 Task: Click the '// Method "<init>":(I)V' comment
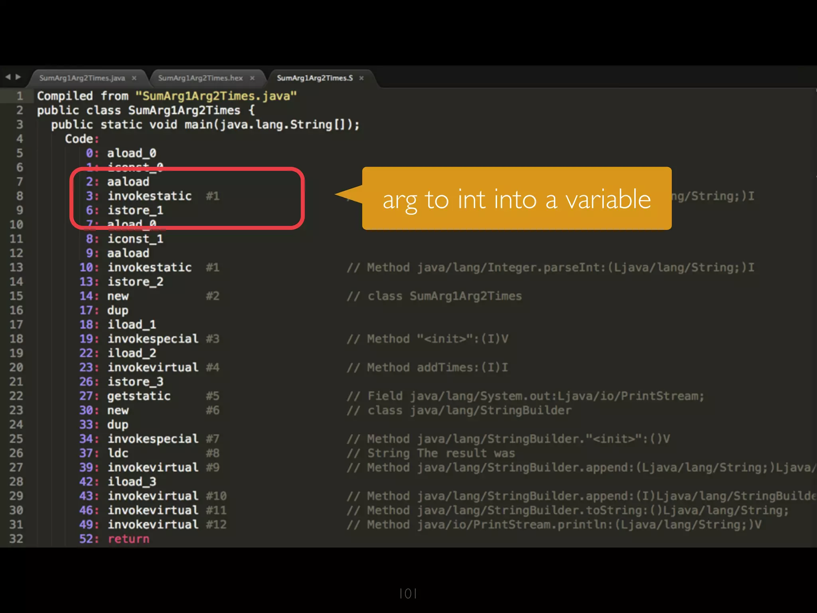(x=427, y=339)
